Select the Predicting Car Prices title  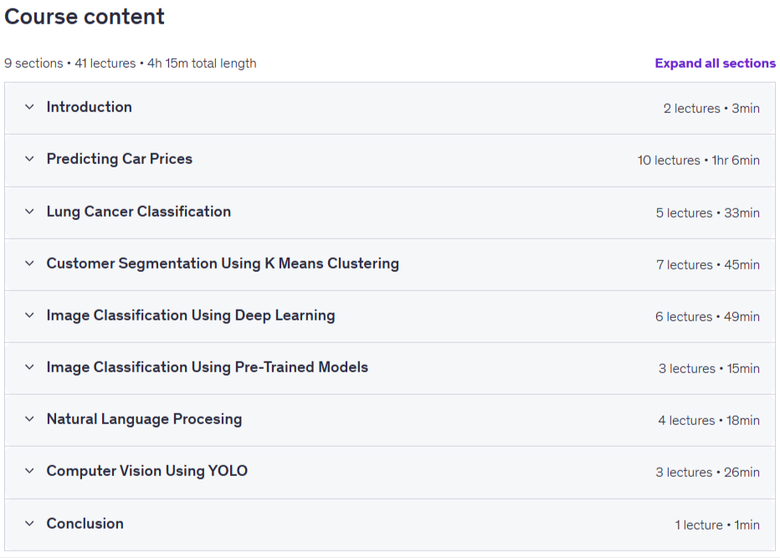point(120,159)
